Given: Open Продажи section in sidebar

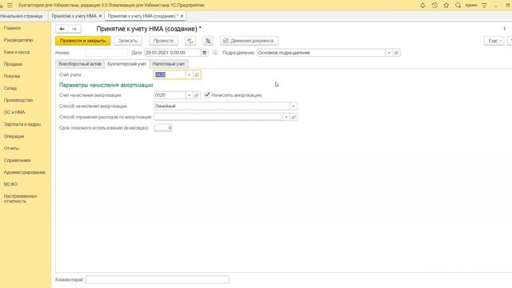Looking at the screenshot, I should click(13, 64).
